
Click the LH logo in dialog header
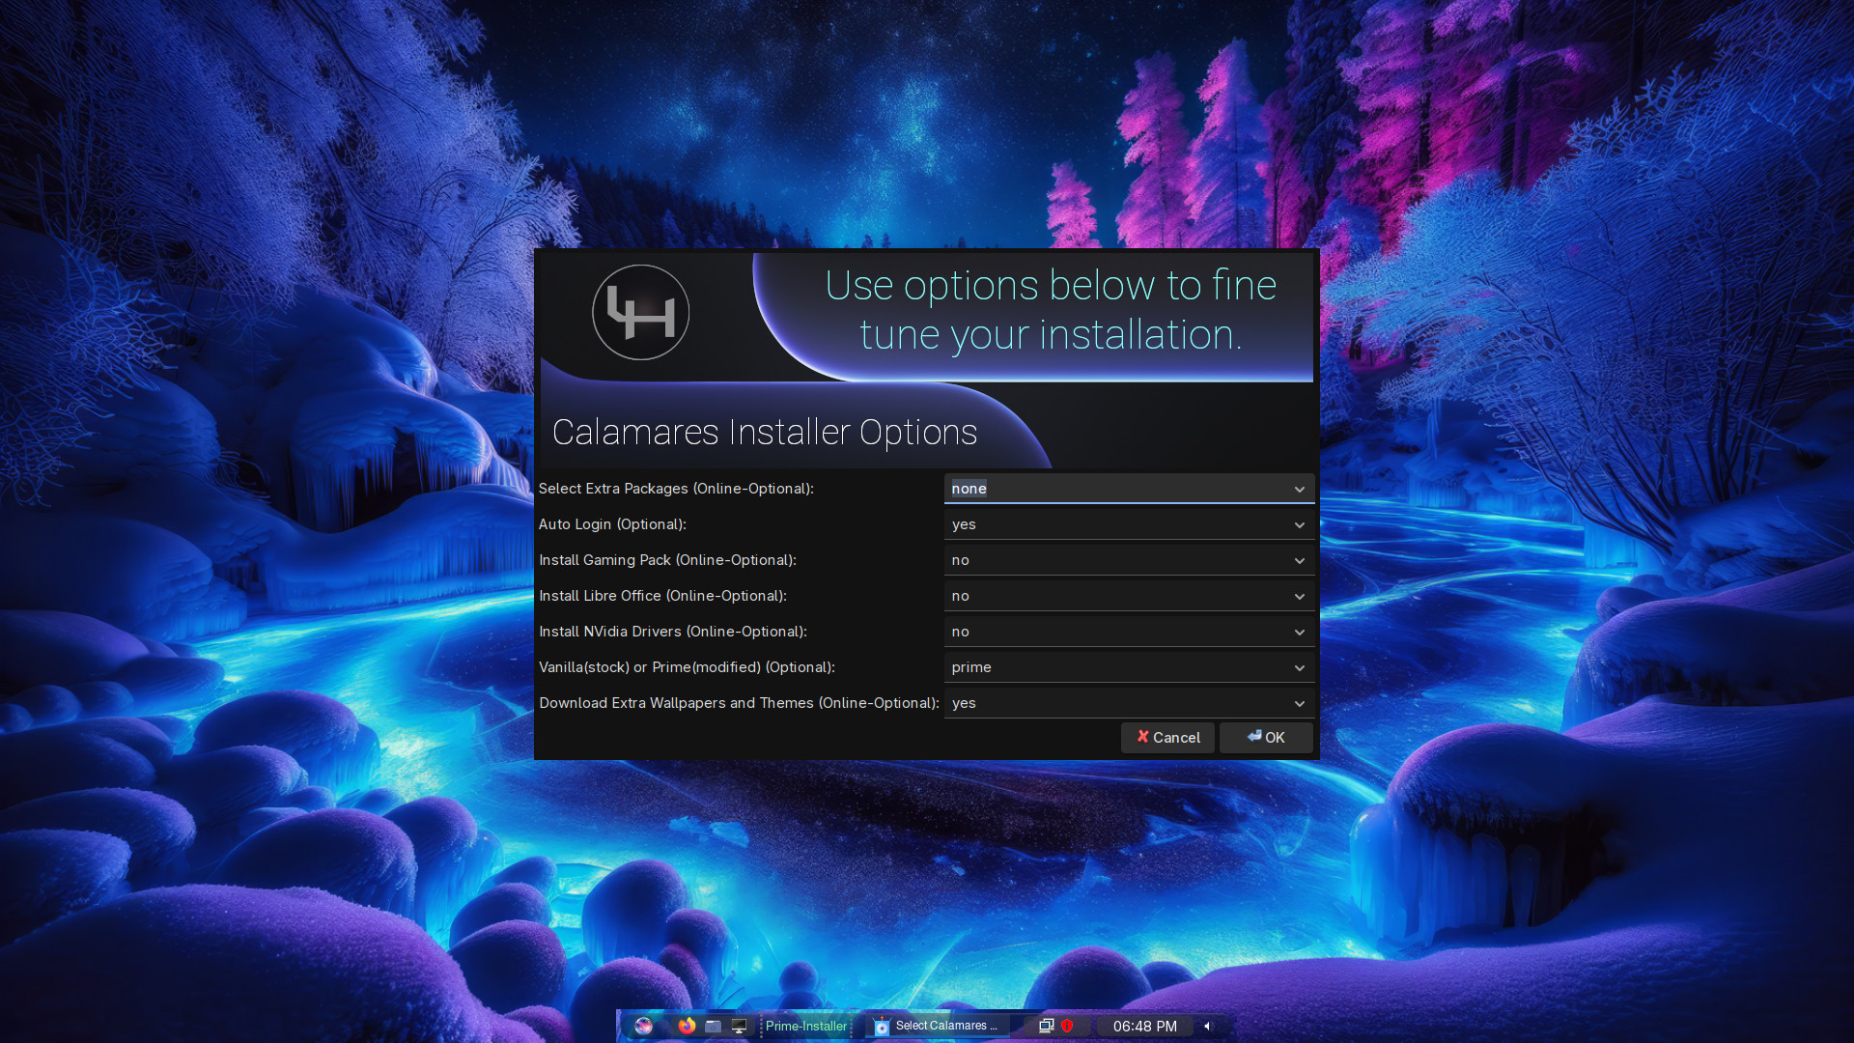[640, 312]
